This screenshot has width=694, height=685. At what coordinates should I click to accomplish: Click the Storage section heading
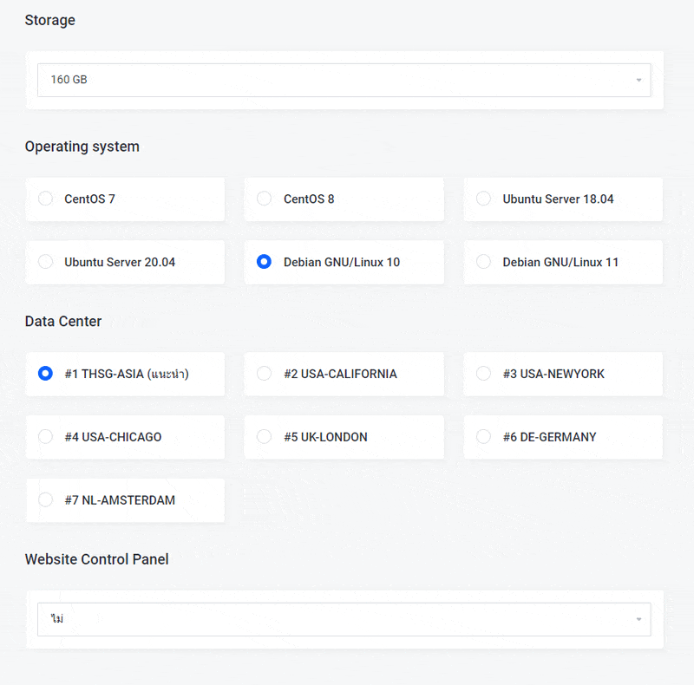(49, 20)
